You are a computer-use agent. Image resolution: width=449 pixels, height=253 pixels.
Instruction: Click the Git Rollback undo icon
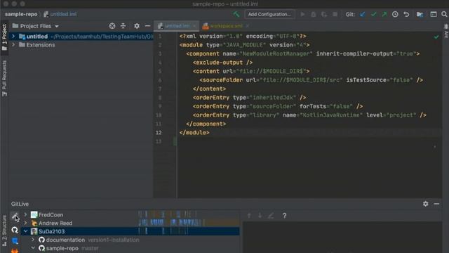[x=406, y=14]
